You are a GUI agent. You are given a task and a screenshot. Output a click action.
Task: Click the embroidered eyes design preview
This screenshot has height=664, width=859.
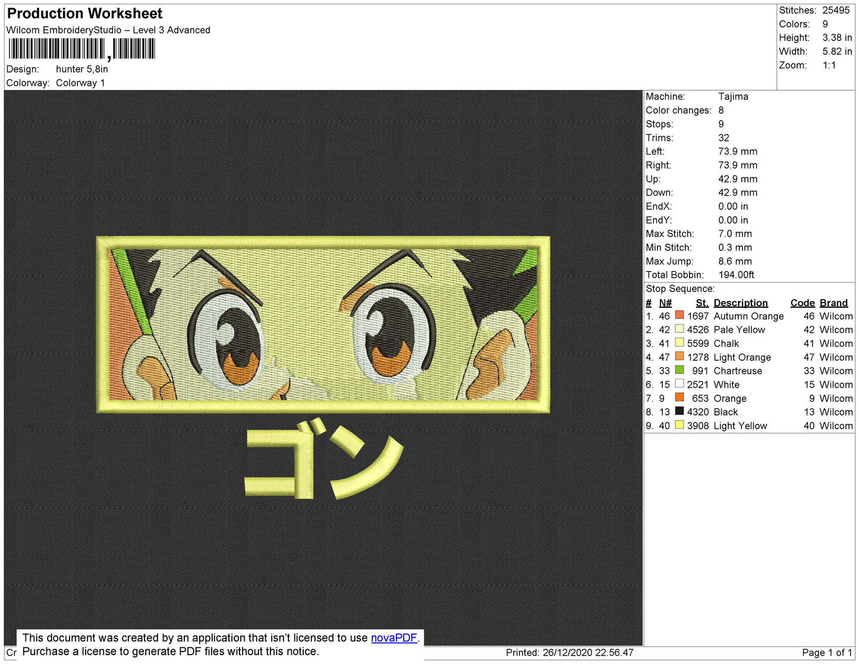323,325
